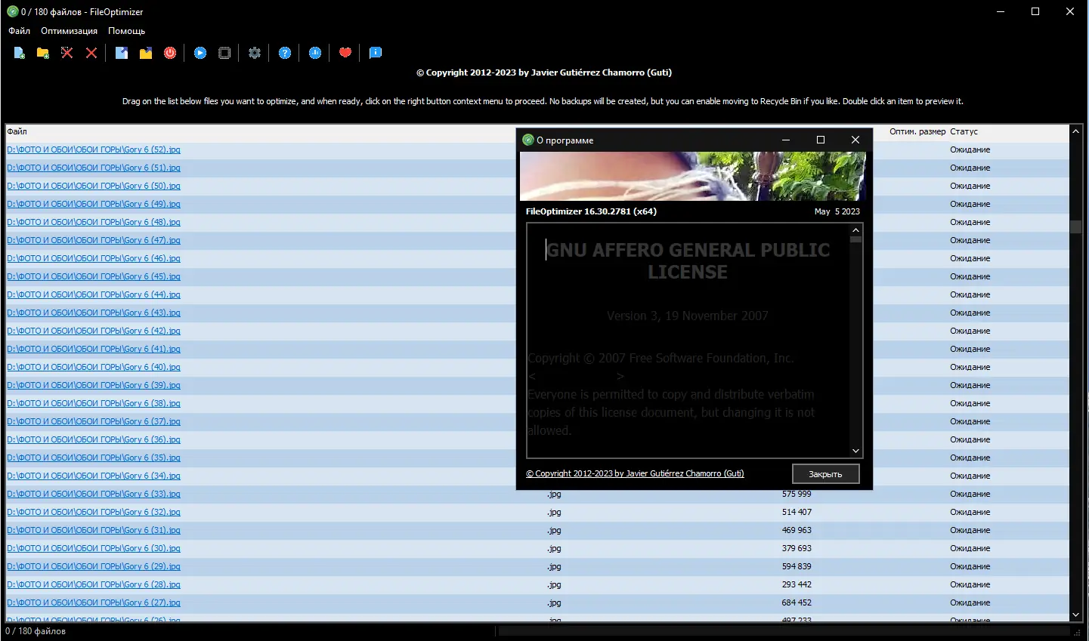The image size is (1089, 641).
Task: Click the stop square icon in the toolbar
Action: coord(224,53)
